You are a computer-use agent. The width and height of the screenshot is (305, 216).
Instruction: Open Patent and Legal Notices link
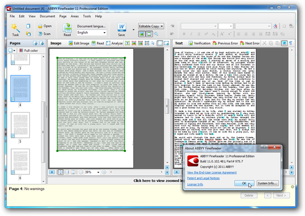click(x=203, y=178)
